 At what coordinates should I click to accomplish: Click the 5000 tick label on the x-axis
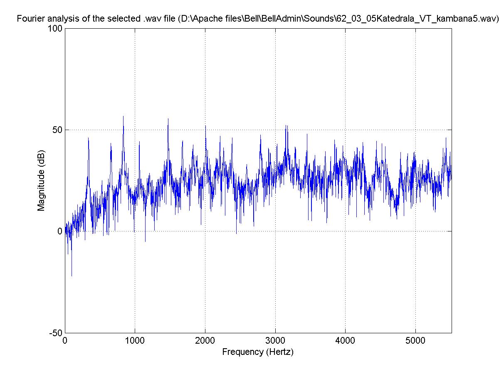[415, 340]
